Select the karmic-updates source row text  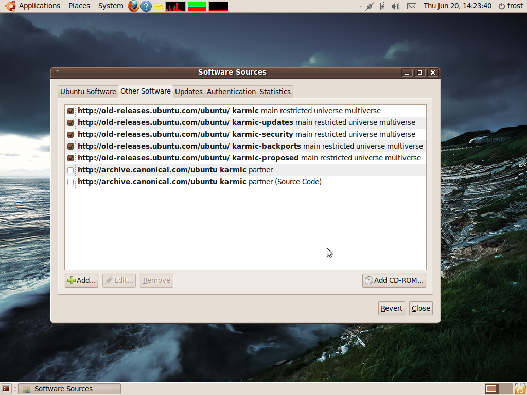point(247,122)
